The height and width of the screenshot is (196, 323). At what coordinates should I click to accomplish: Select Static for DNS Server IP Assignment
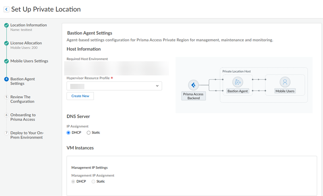[89, 133]
